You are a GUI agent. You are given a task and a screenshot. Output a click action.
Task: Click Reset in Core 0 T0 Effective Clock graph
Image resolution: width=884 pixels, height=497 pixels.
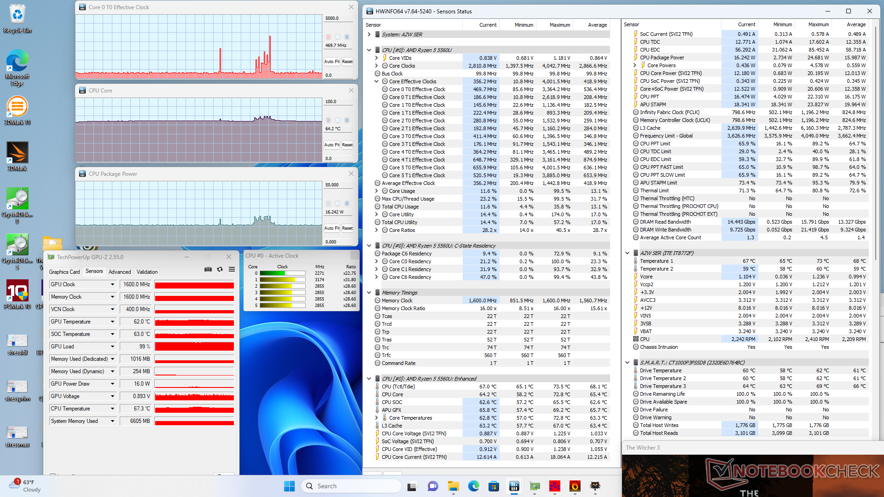click(347, 62)
